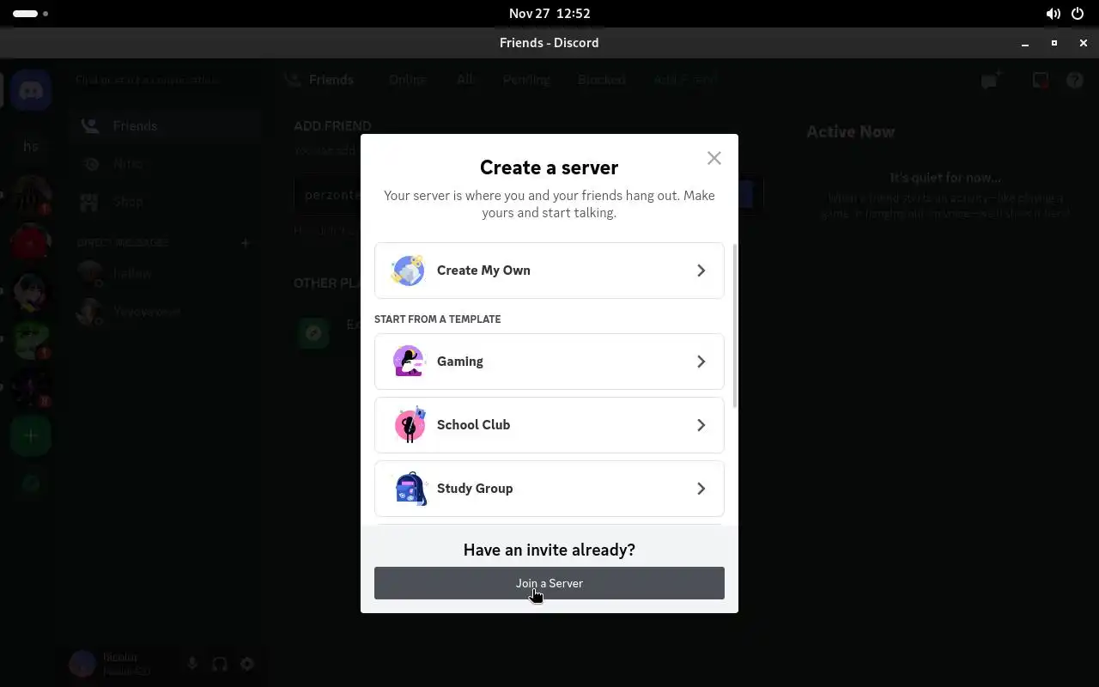Click the Gaming template icon
This screenshot has width=1099, height=687.
pyautogui.click(x=408, y=362)
